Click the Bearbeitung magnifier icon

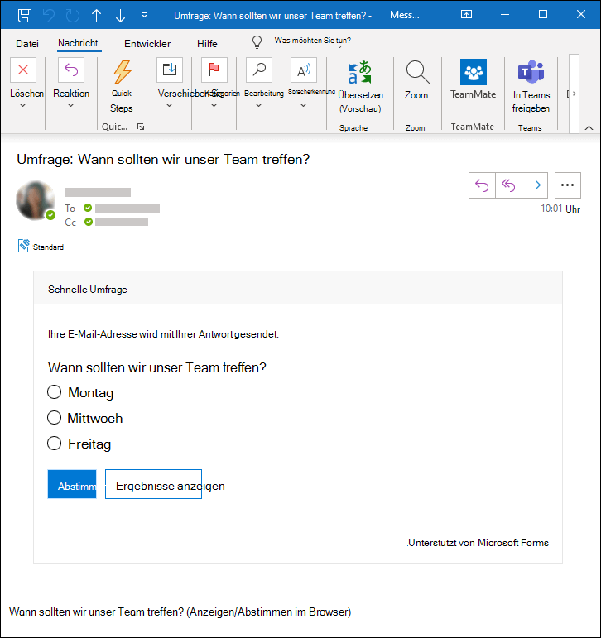259,70
